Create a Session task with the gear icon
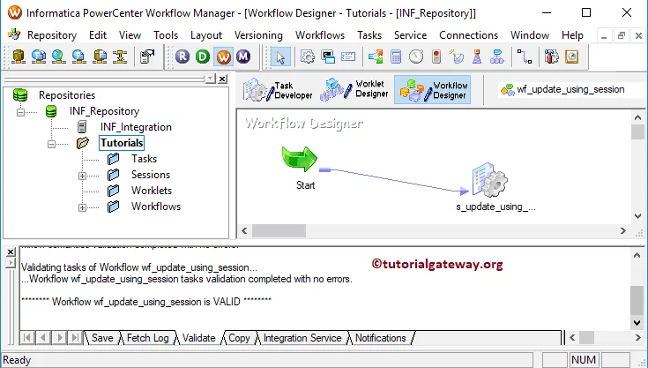The width and height of the screenshot is (648, 368). point(308,56)
